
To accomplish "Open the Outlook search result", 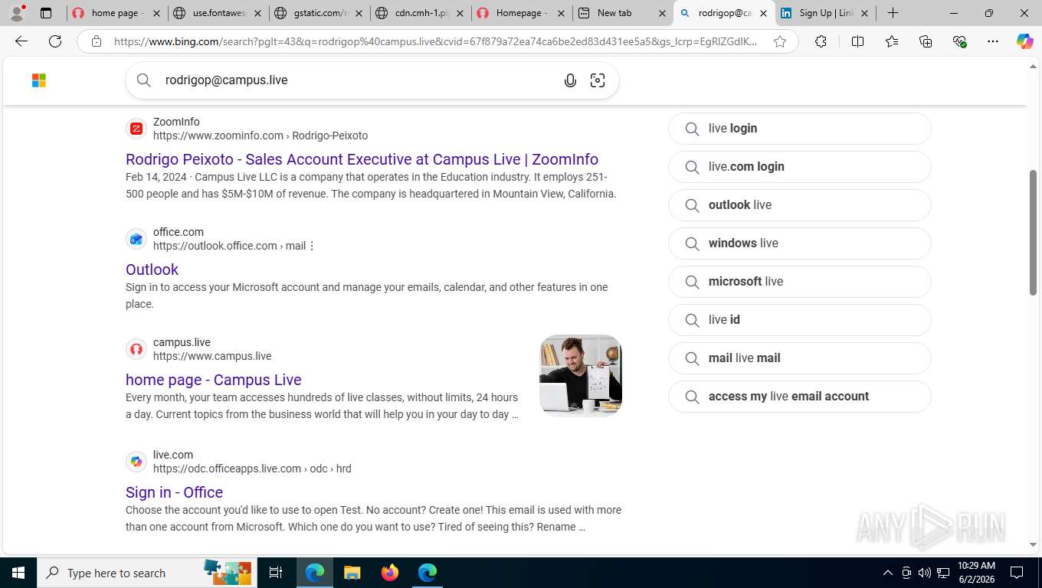I will 152,269.
